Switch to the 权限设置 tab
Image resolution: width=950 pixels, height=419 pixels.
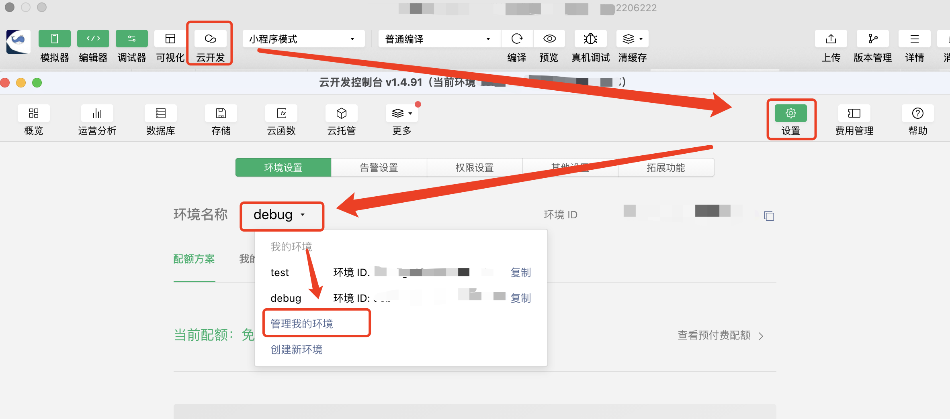point(474,168)
